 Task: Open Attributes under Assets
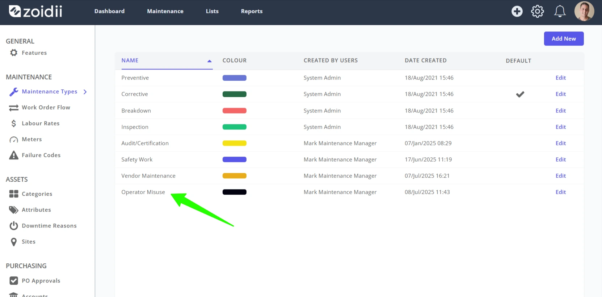(36, 210)
